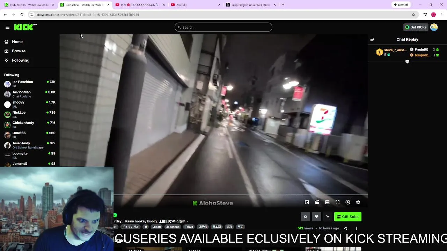Click the address bar URL
Screen dimensions: 447x251
[x=88, y=15]
